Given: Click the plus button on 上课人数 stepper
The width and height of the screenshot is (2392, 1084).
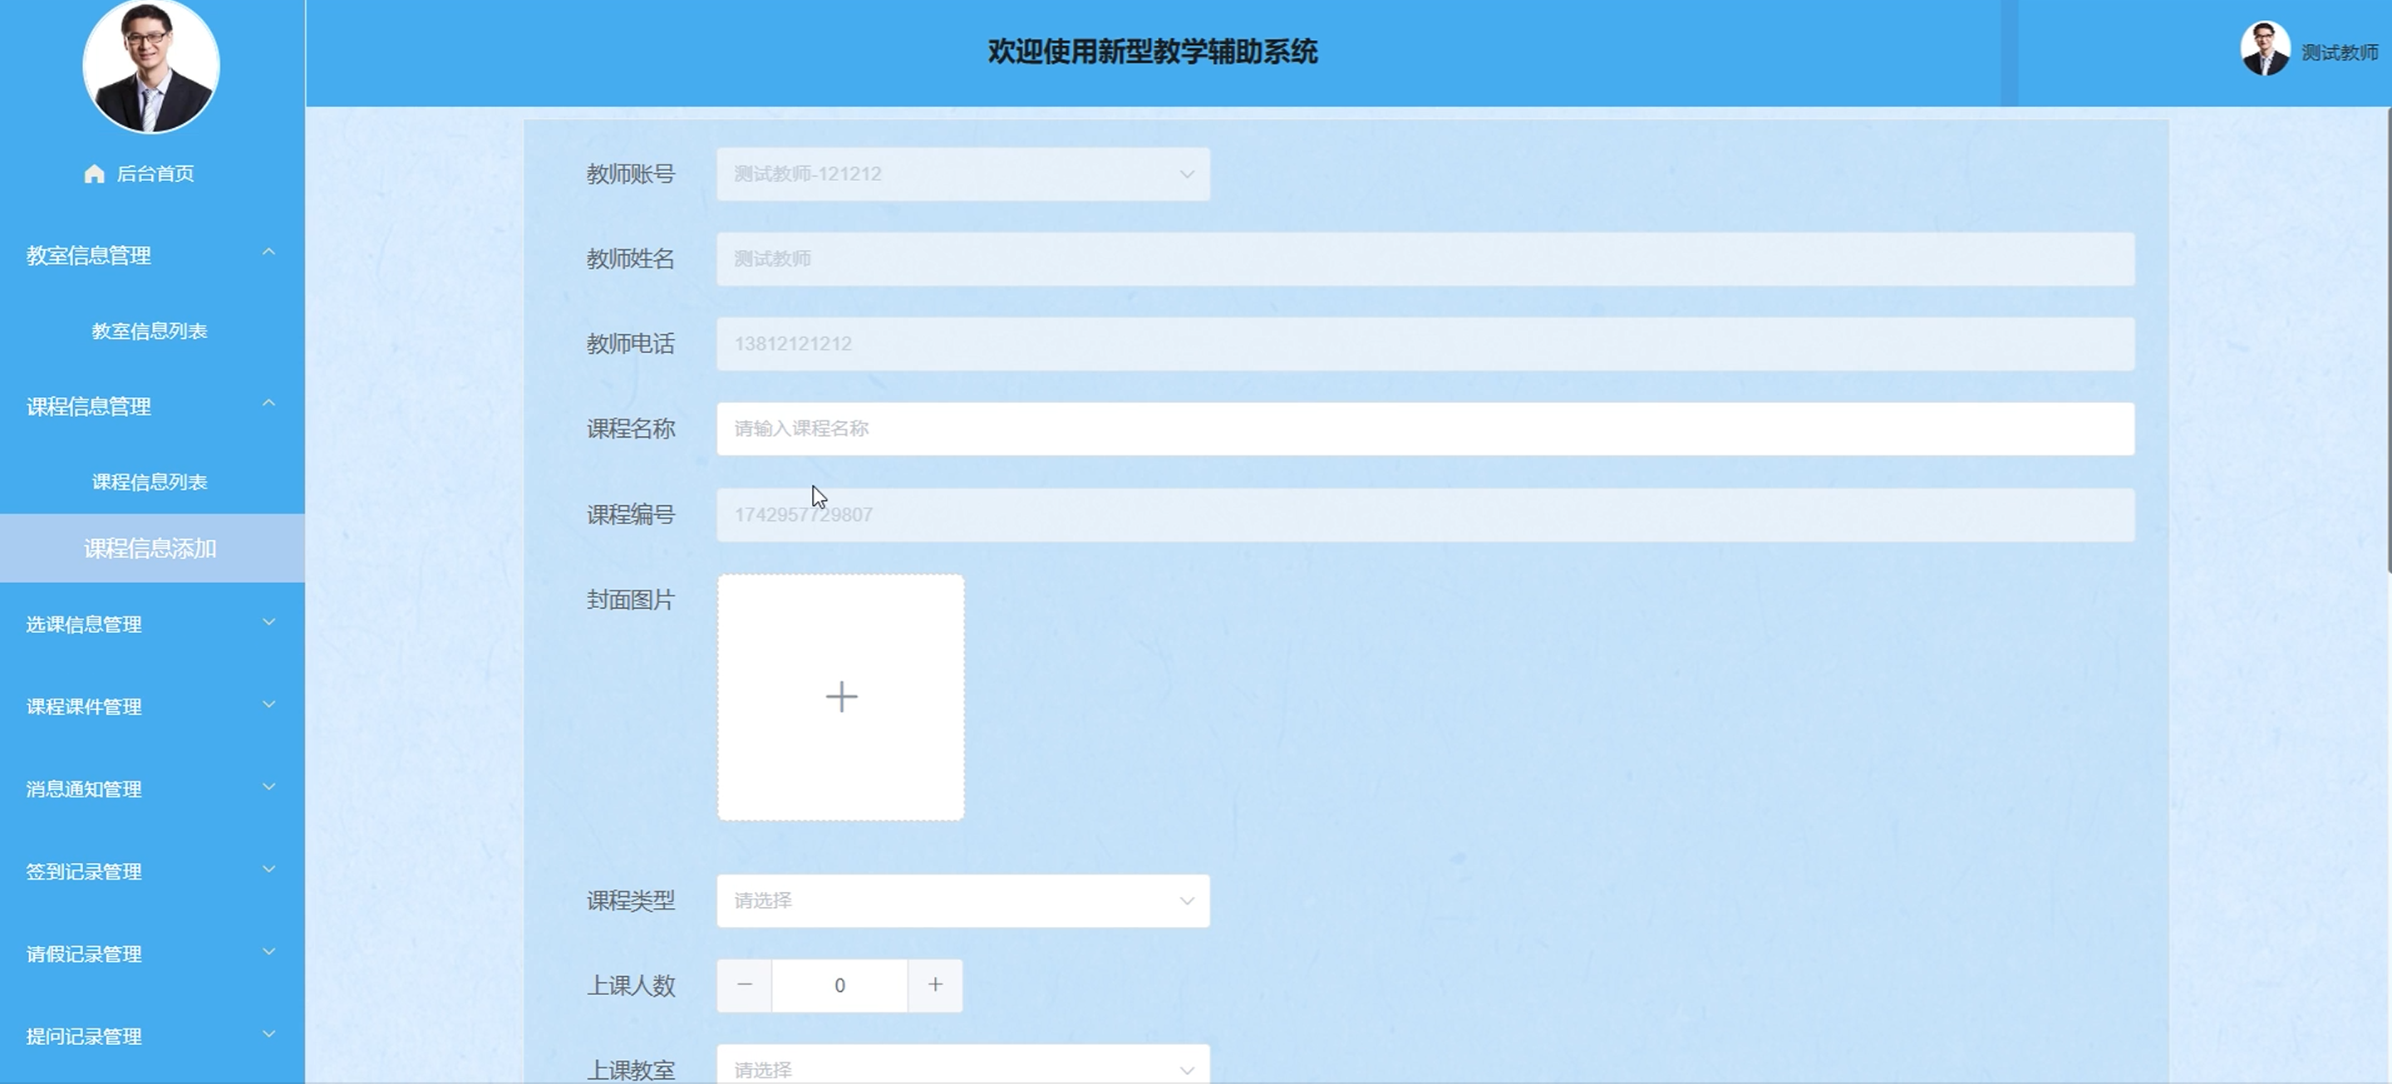Looking at the screenshot, I should (935, 984).
